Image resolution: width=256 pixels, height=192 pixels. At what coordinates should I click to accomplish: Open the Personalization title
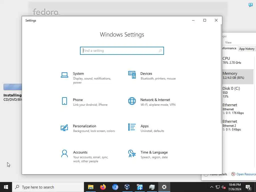84,126
